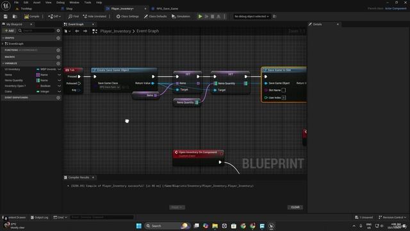
Task: Click the My Blueprint search field
Action: pyautogui.click(x=36, y=31)
